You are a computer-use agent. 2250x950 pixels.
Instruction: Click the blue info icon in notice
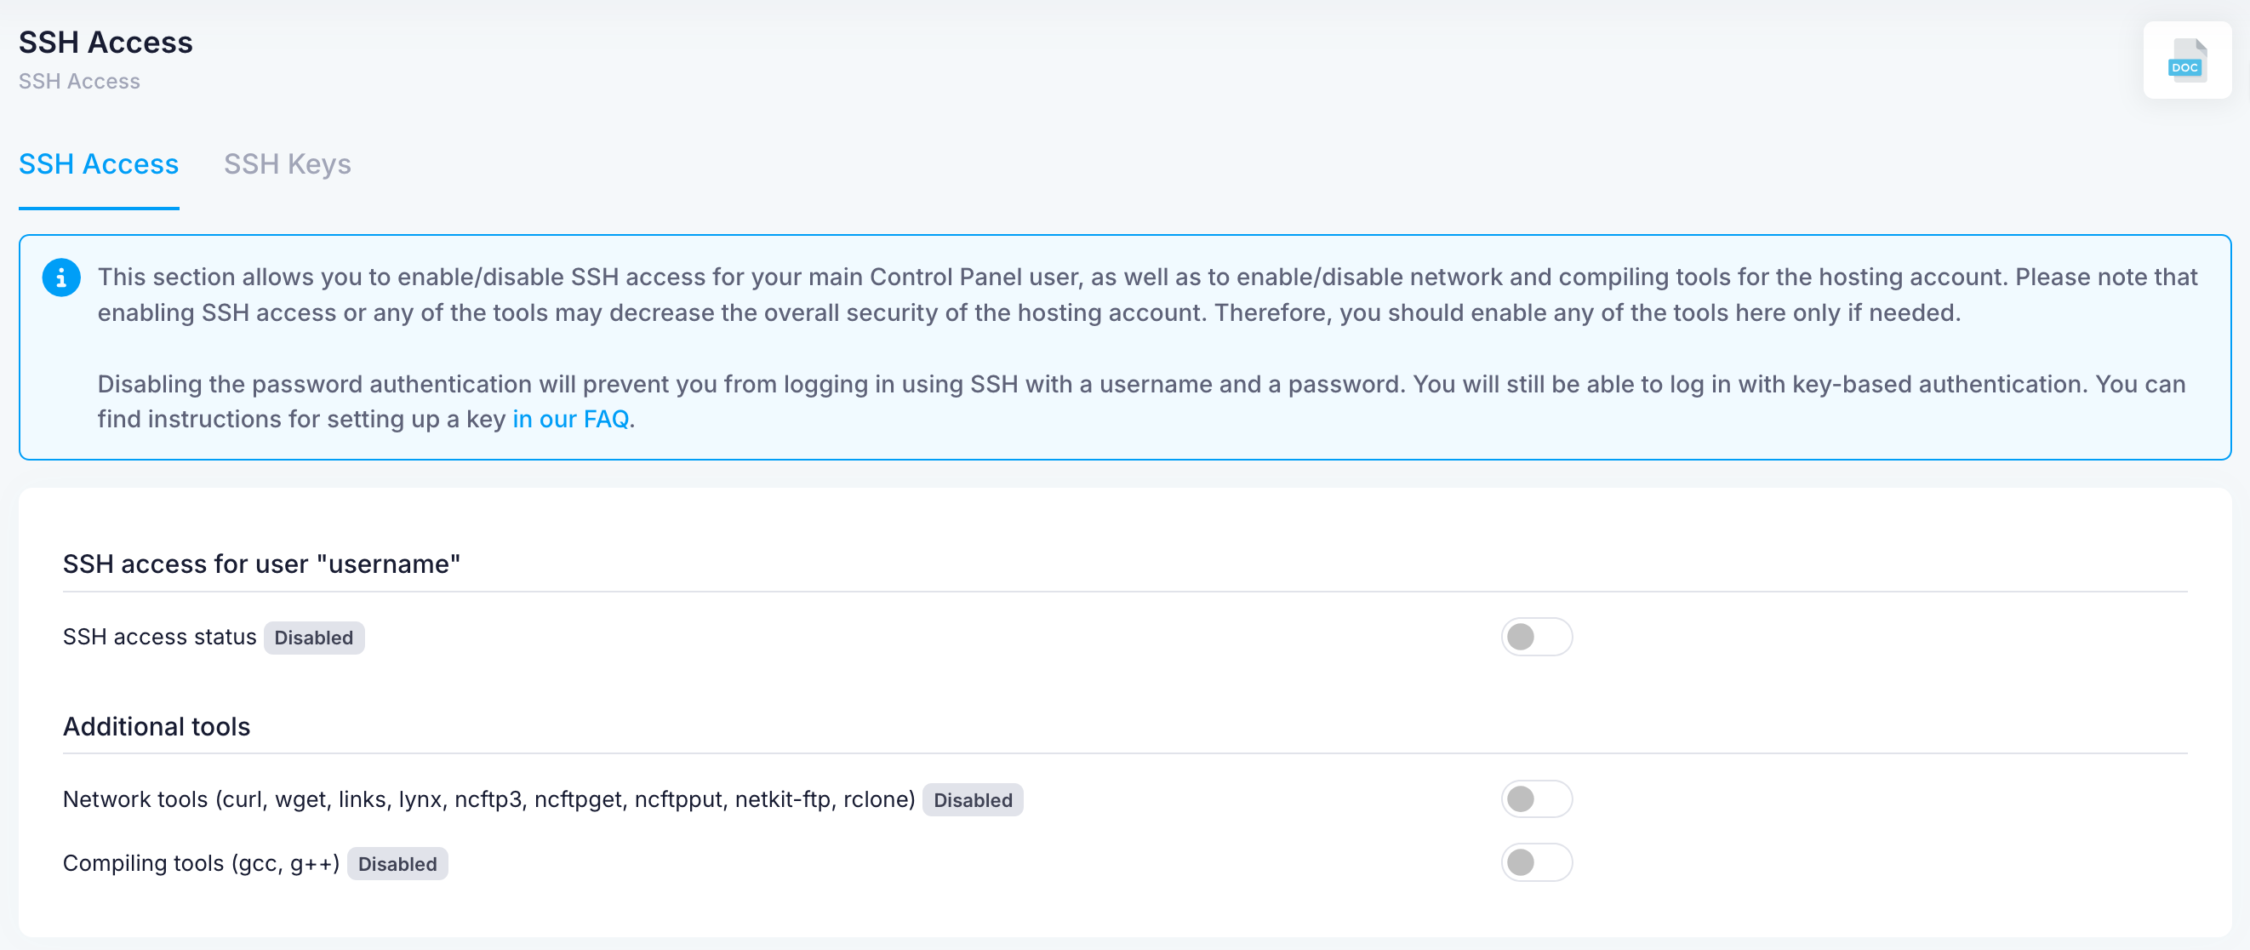(x=61, y=278)
